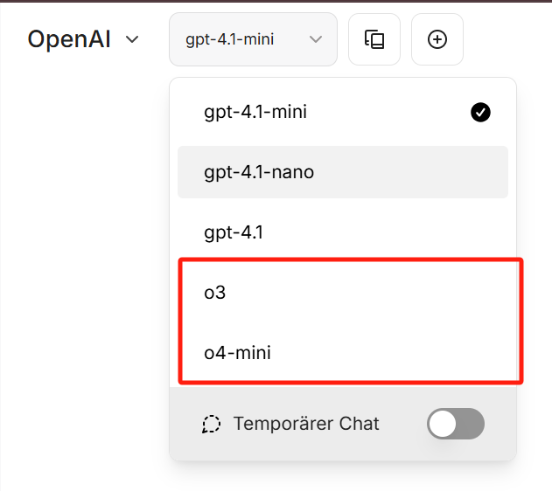Click the dashed bubble Temporärer Chat icon
Viewport: 552px width, 491px height.
(211, 425)
